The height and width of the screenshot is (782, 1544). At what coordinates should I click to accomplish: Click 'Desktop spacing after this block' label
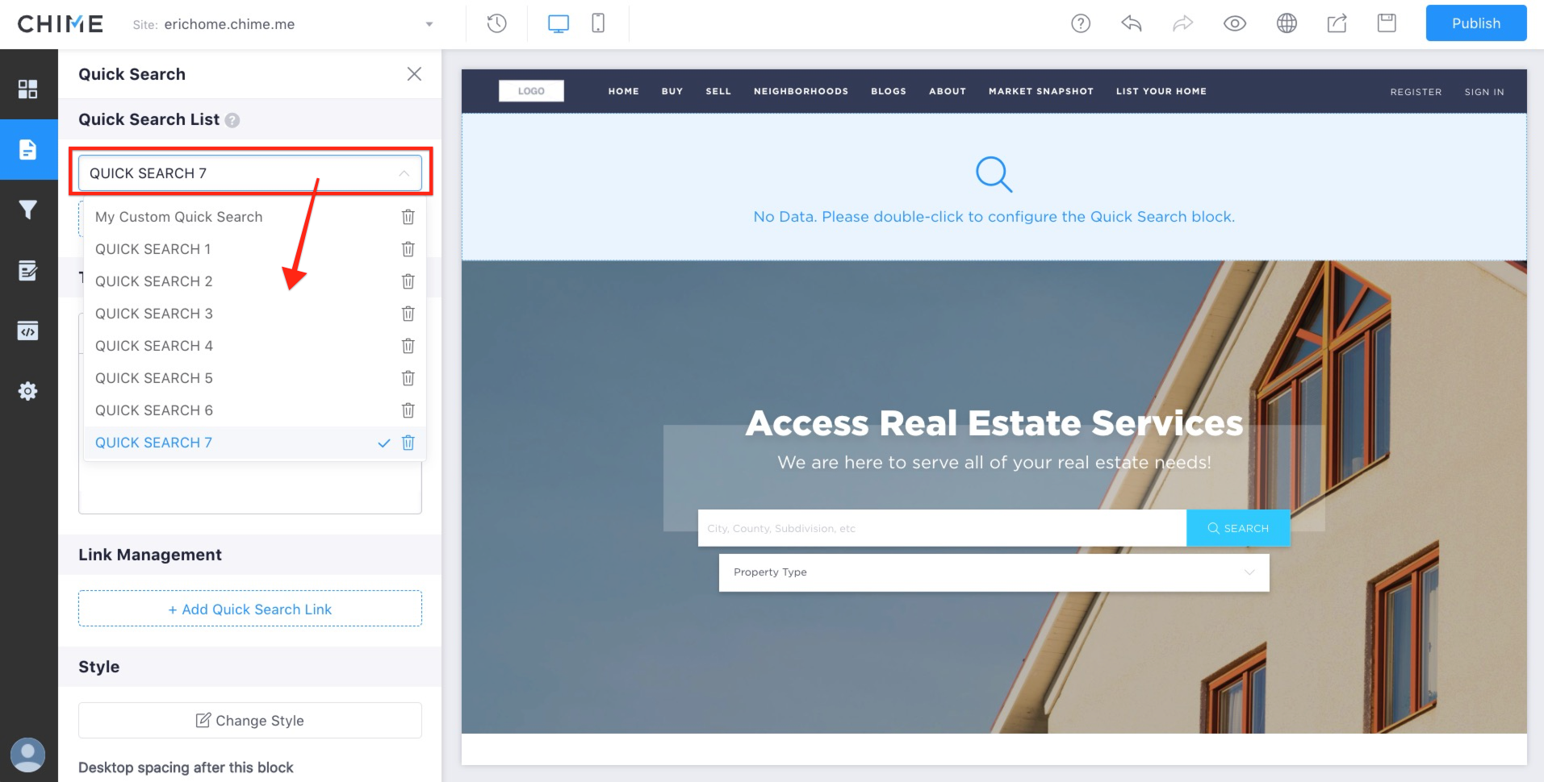[186, 767]
